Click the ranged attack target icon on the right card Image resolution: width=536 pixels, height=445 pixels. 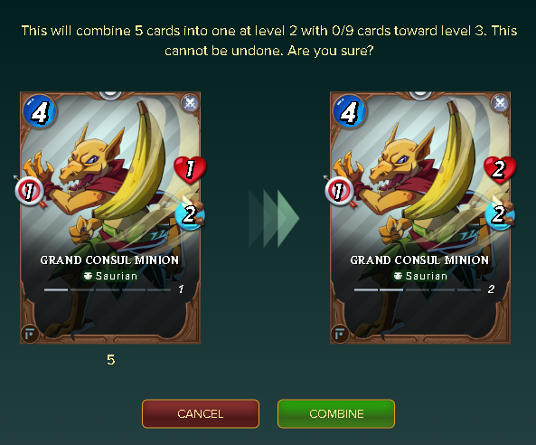tap(340, 191)
